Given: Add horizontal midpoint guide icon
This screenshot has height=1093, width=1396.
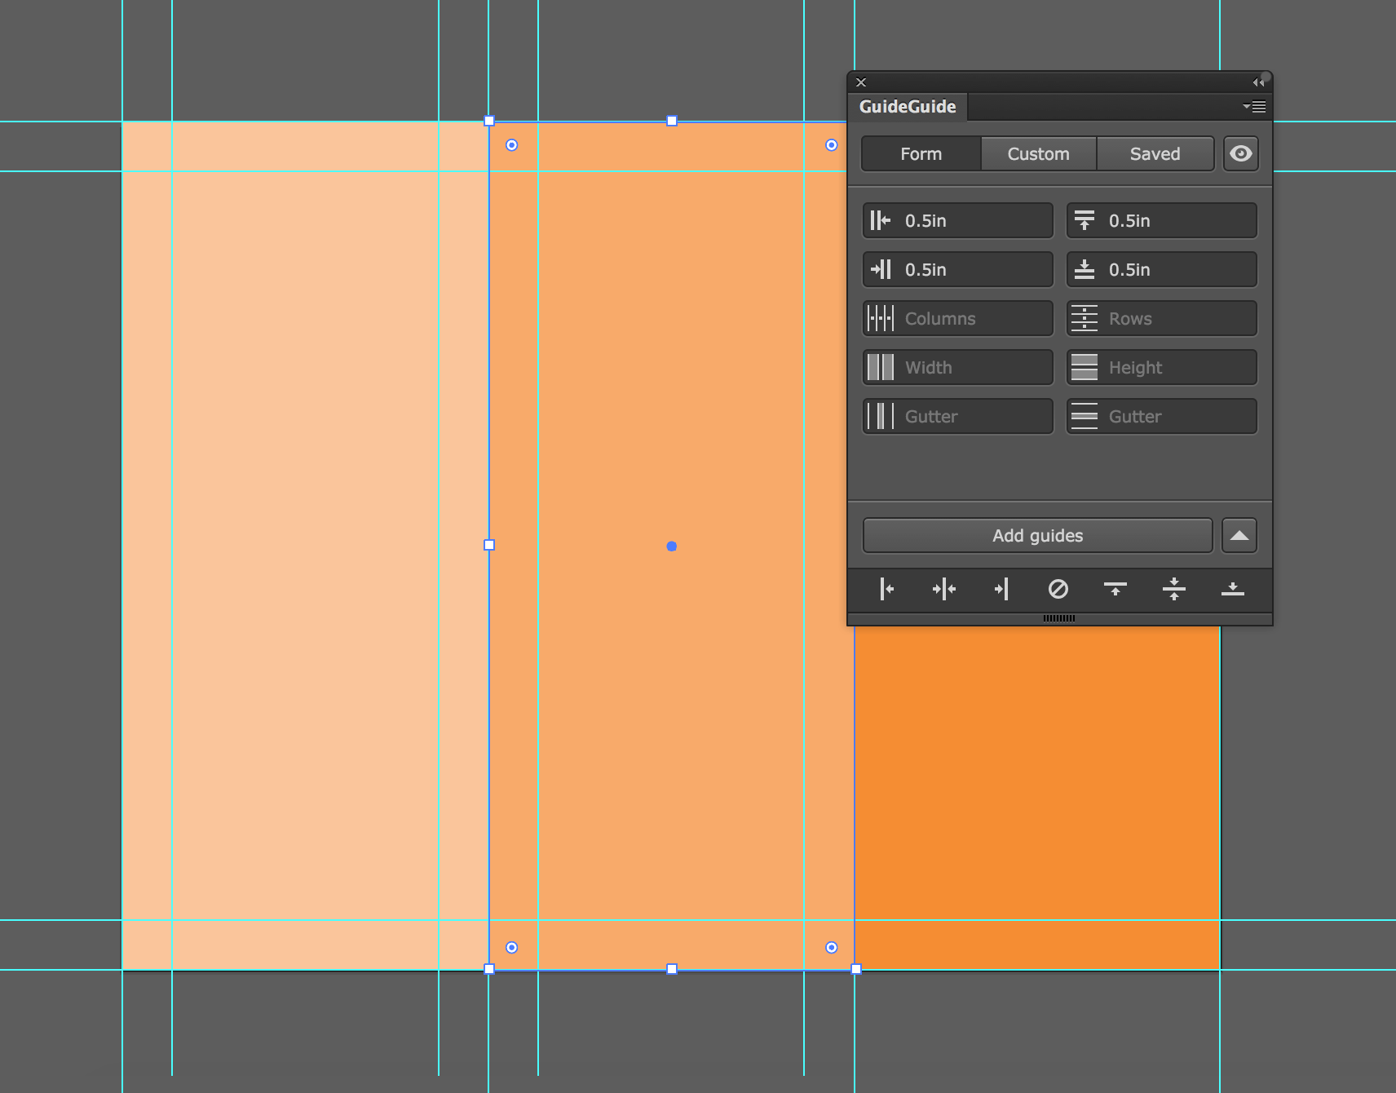Looking at the screenshot, I should click(x=1174, y=589).
